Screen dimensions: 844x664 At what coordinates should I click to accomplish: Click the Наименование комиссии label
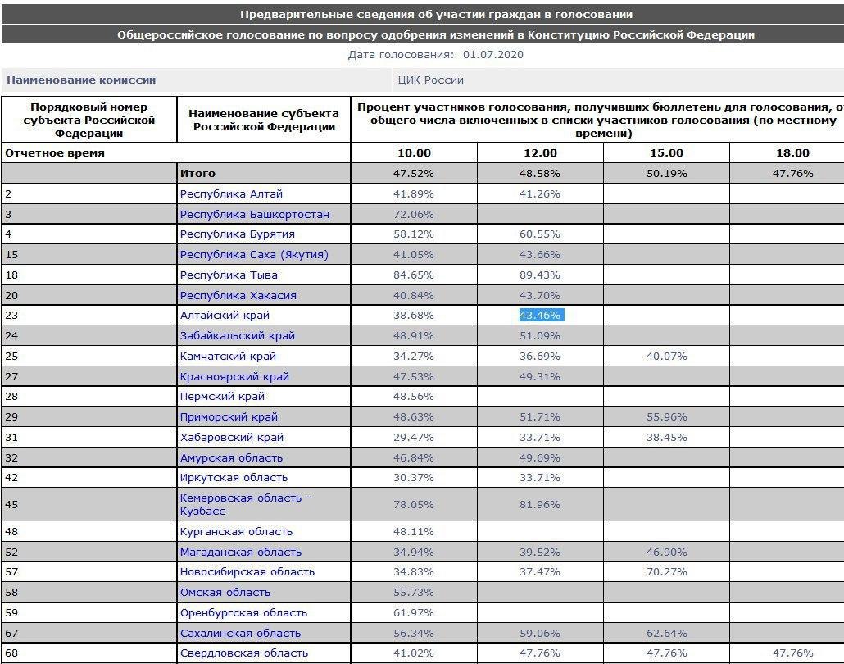pyautogui.click(x=81, y=80)
